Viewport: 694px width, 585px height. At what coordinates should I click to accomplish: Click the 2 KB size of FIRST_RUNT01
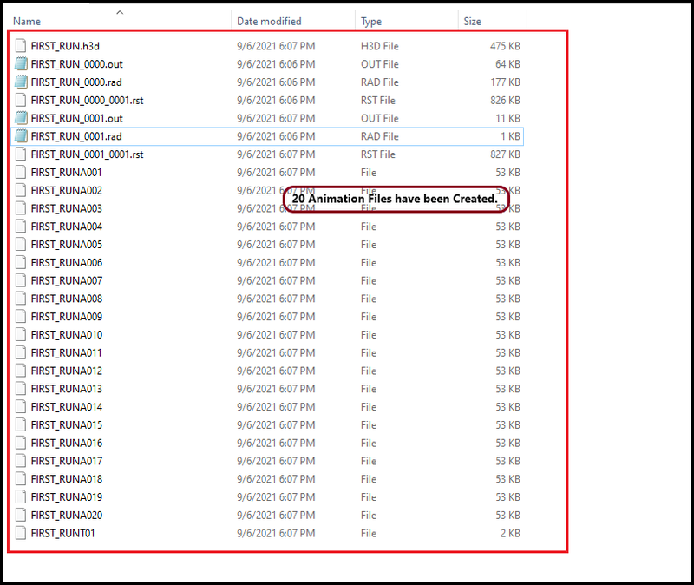click(510, 533)
